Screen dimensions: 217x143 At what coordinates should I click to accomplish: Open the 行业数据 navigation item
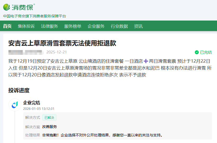click(x=119, y=26)
